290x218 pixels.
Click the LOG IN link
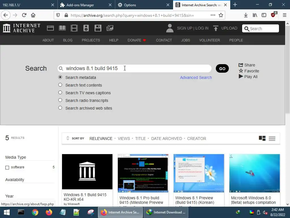tap(202, 28)
